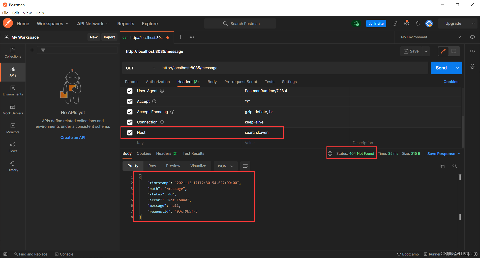480x258 pixels.
Task: Uncheck the User-Agent header
Action: [x=130, y=91]
